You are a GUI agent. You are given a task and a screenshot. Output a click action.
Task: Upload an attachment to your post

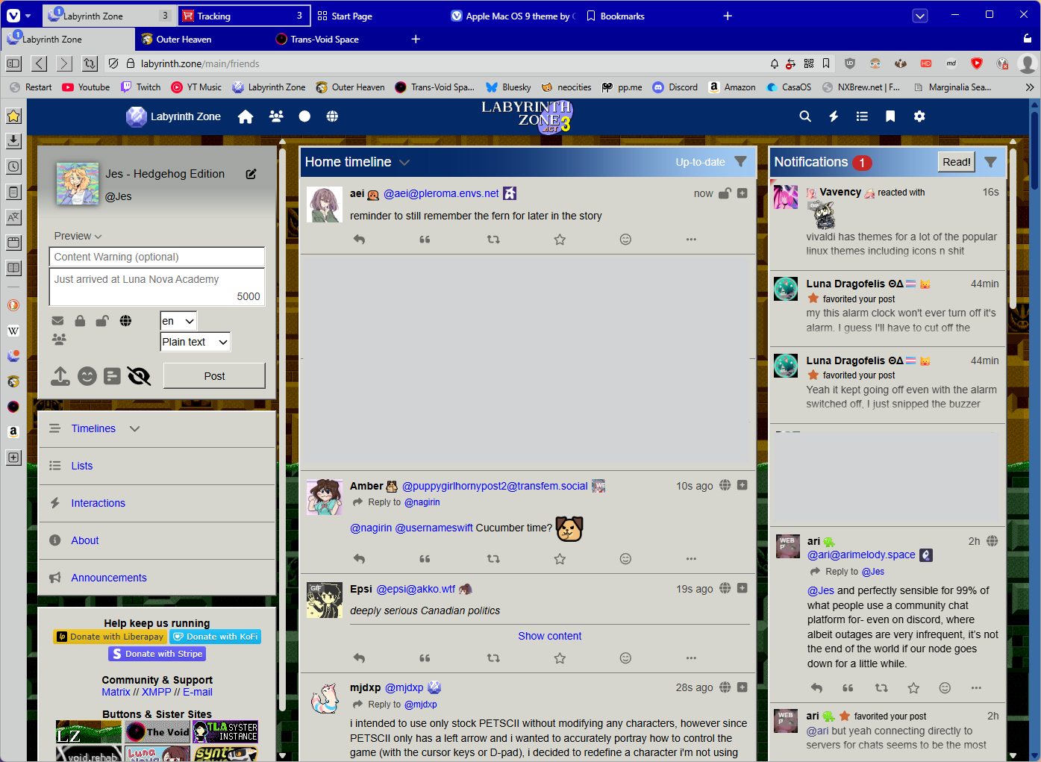(x=60, y=376)
